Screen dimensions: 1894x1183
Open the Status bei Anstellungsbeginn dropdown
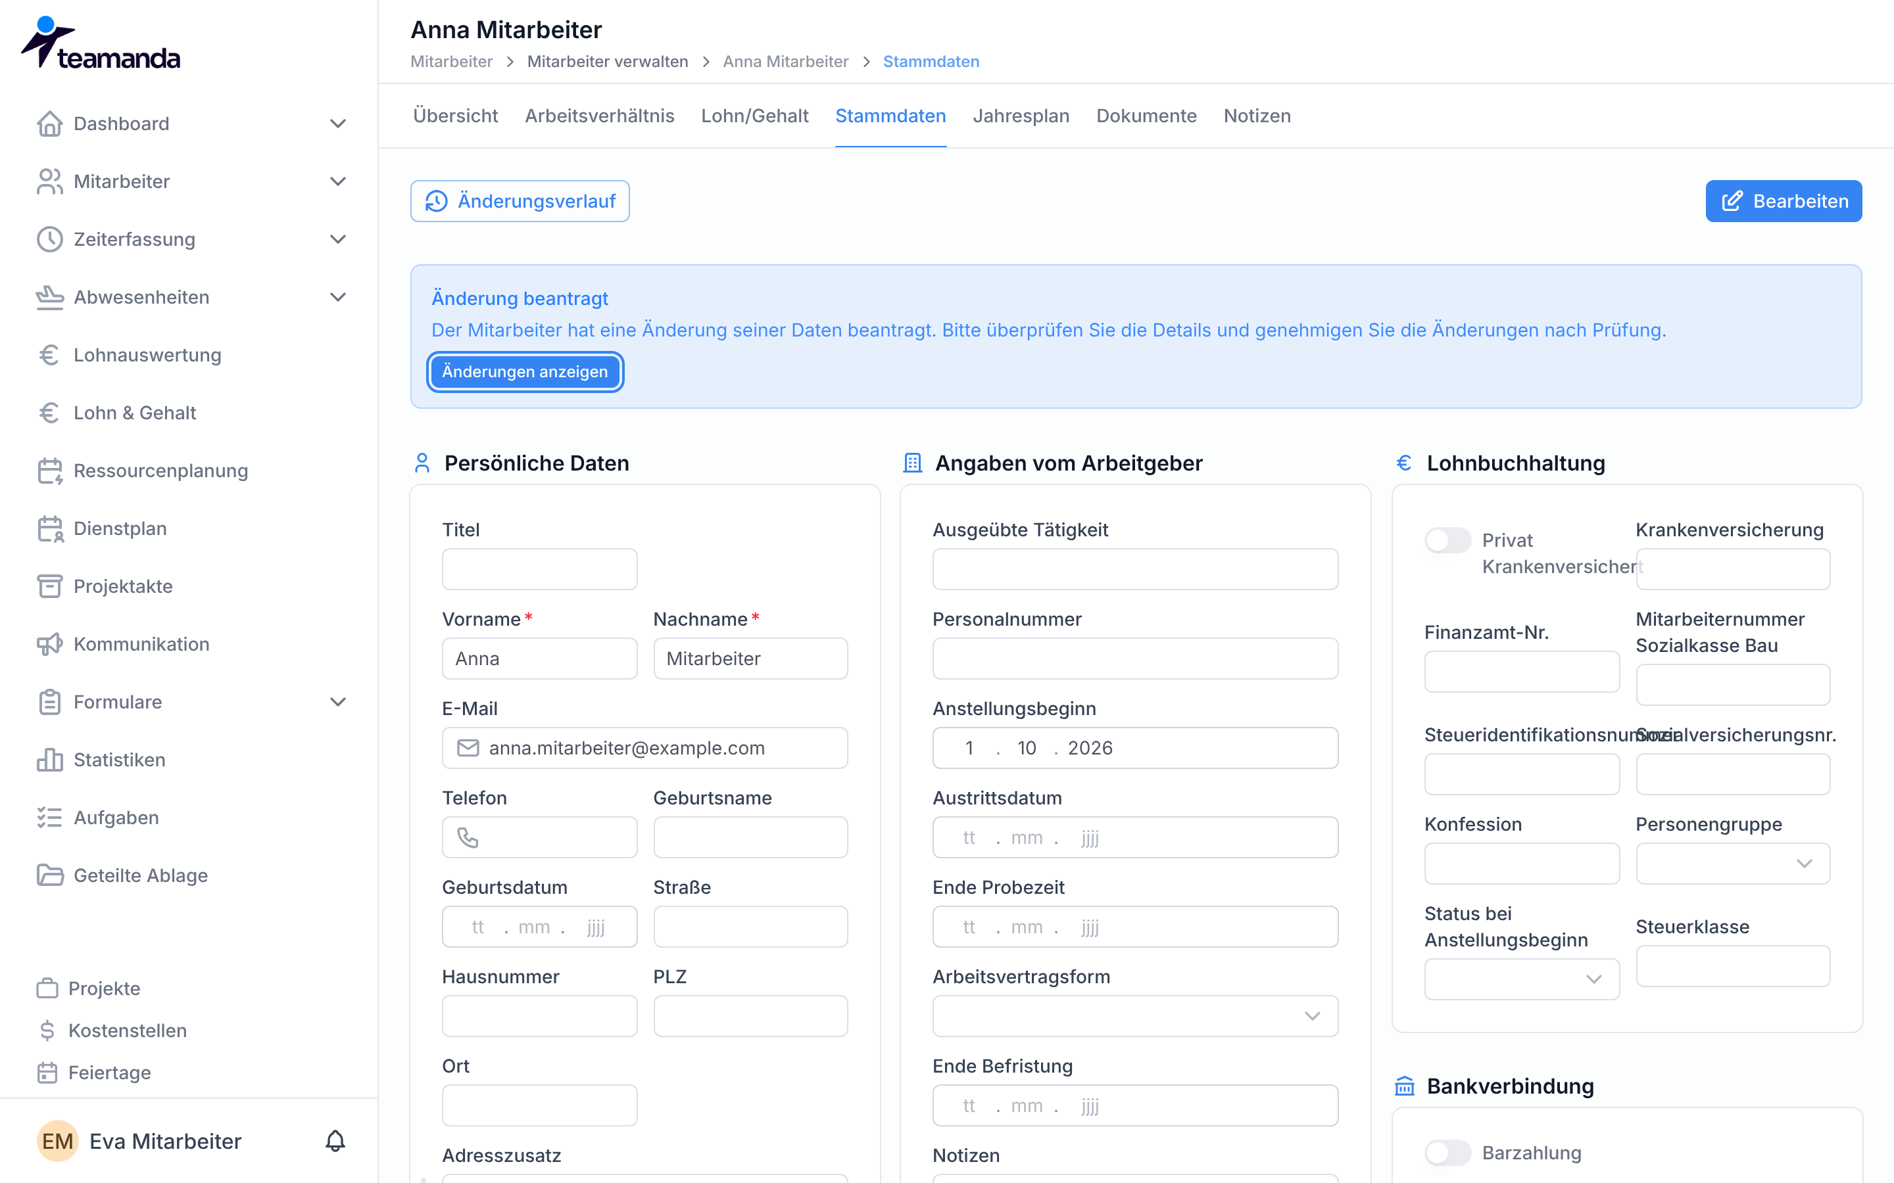(1522, 979)
